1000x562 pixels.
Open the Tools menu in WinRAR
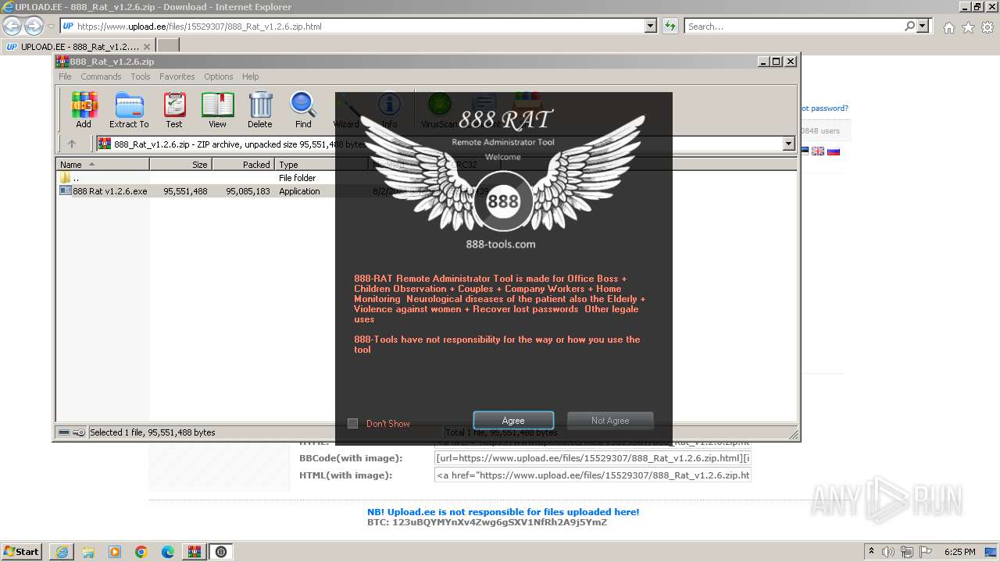(x=141, y=76)
